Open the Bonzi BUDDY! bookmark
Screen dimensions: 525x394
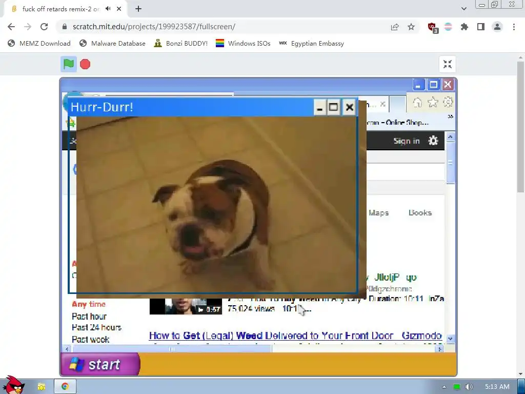180,43
